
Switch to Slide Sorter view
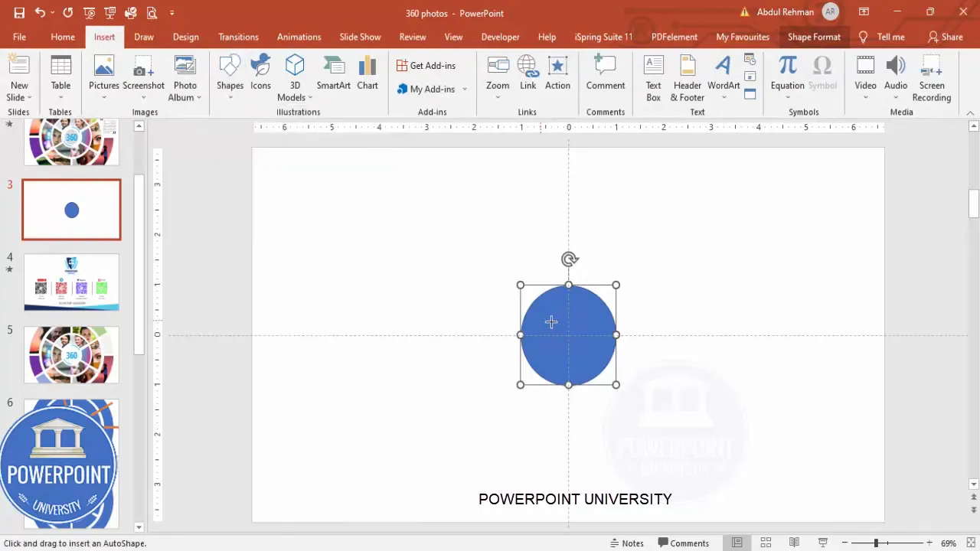click(x=766, y=543)
